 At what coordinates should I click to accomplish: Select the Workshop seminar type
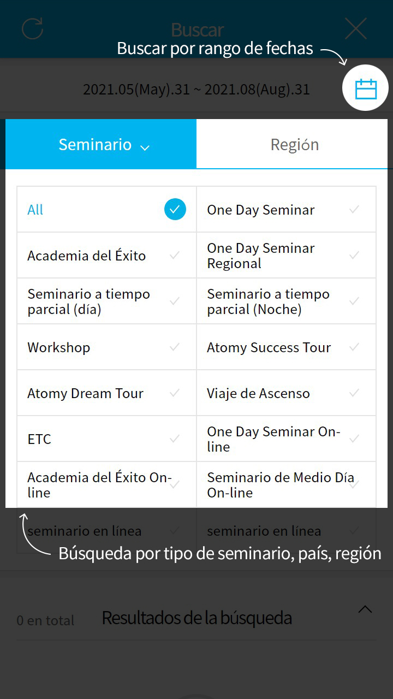[x=106, y=347]
